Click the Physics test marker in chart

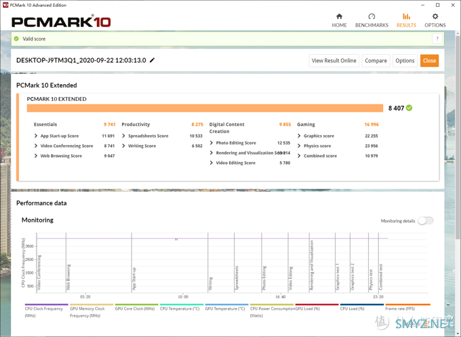(371, 279)
